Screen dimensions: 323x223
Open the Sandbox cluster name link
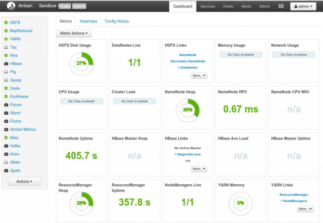[x=47, y=6]
